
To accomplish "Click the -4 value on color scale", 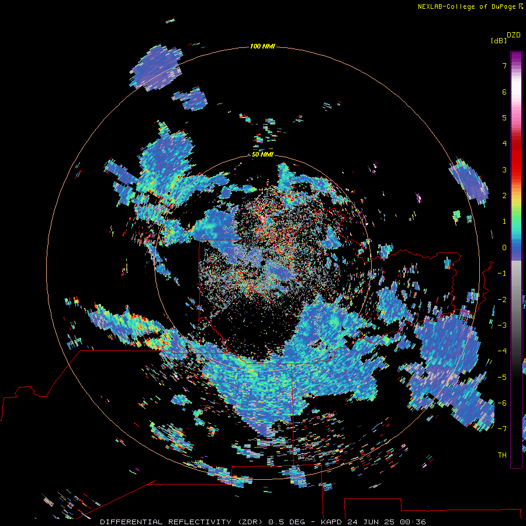I will click(x=502, y=351).
